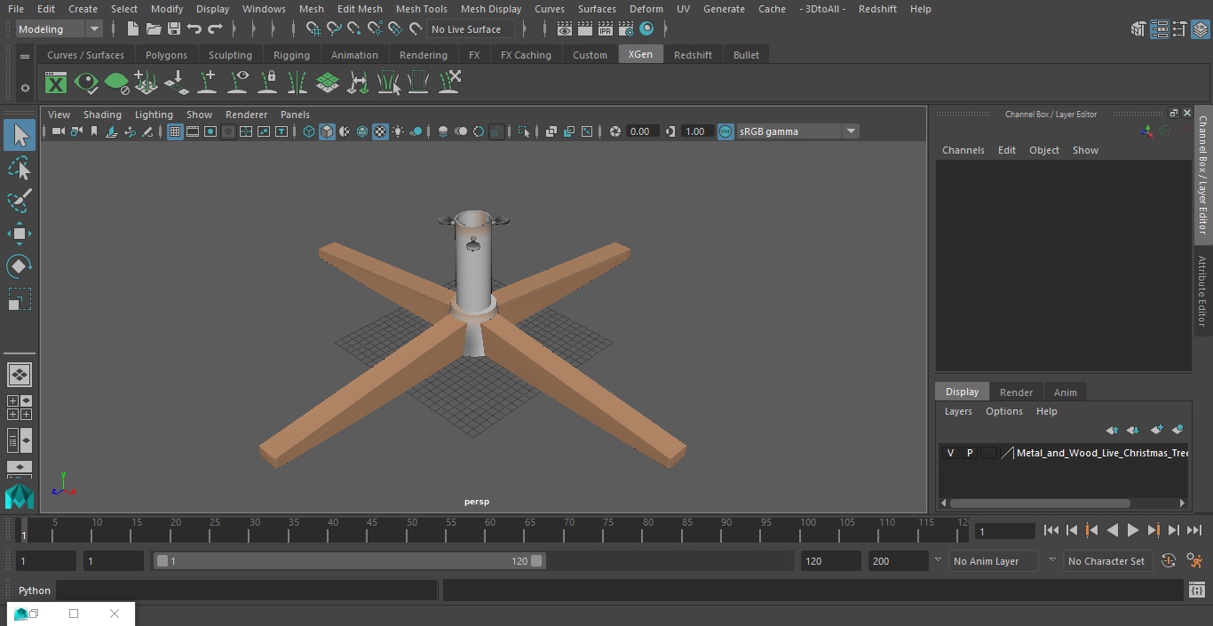1213x626 pixels.
Task: Click the Open Scene folder icon
Action: click(x=154, y=29)
